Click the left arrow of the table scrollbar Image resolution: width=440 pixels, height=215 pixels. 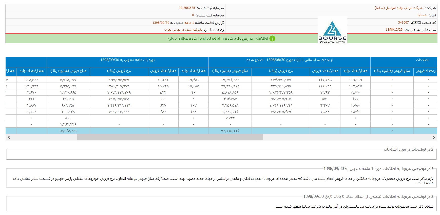[x=9, y=137]
